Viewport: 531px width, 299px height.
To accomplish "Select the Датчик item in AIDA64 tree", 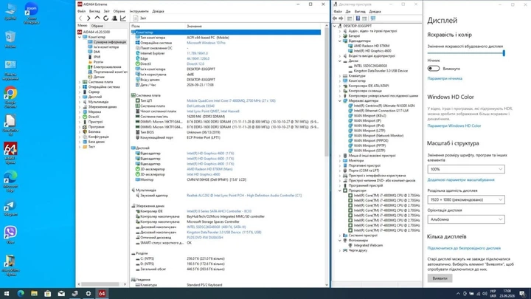I will pyautogui.click(x=99, y=77).
